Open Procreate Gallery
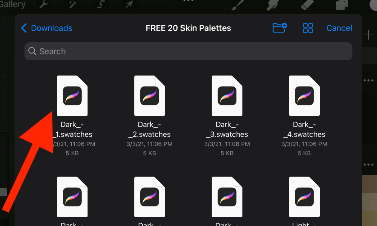This screenshot has width=377, height=226. (12, 4)
